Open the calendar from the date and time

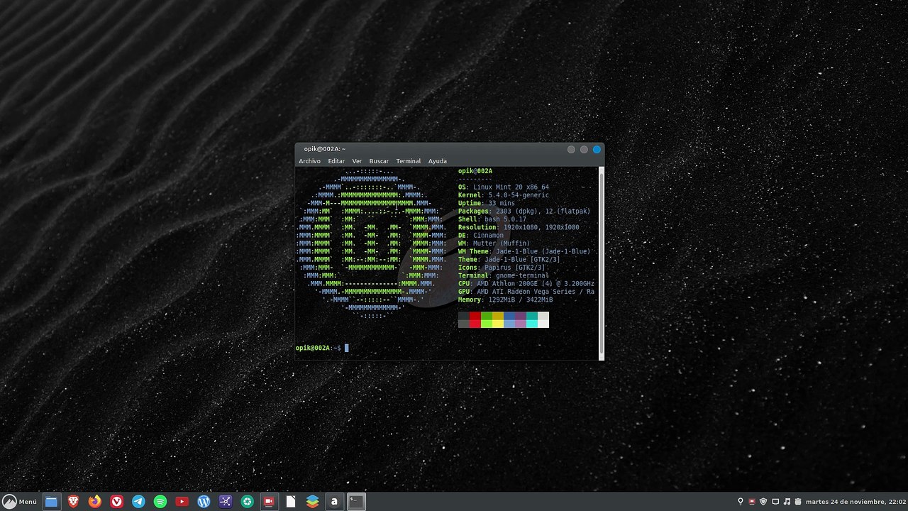point(856,502)
